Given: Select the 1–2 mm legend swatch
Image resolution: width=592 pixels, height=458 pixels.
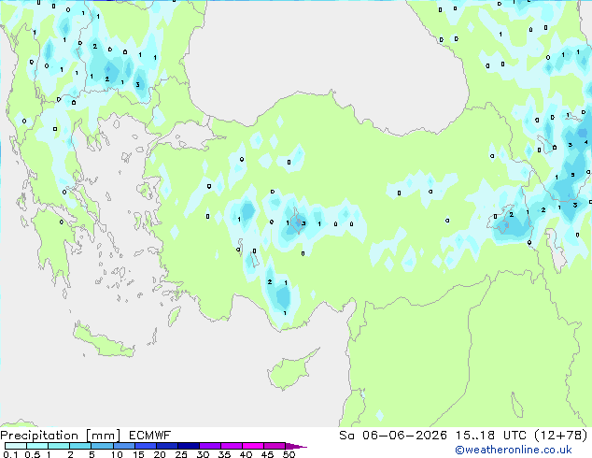Looking at the screenshot, I should pos(59,446).
